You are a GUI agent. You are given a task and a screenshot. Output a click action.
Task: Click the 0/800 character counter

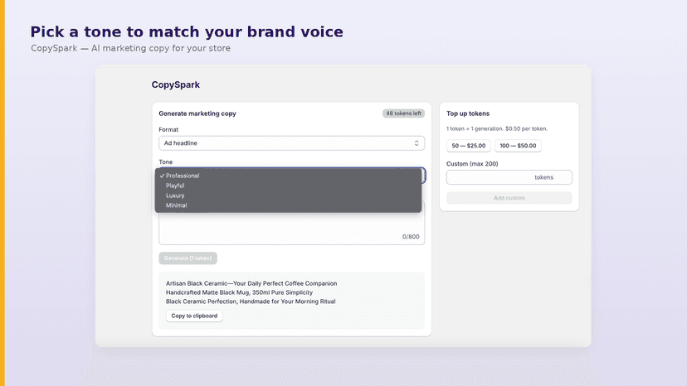tap(411, 237)
